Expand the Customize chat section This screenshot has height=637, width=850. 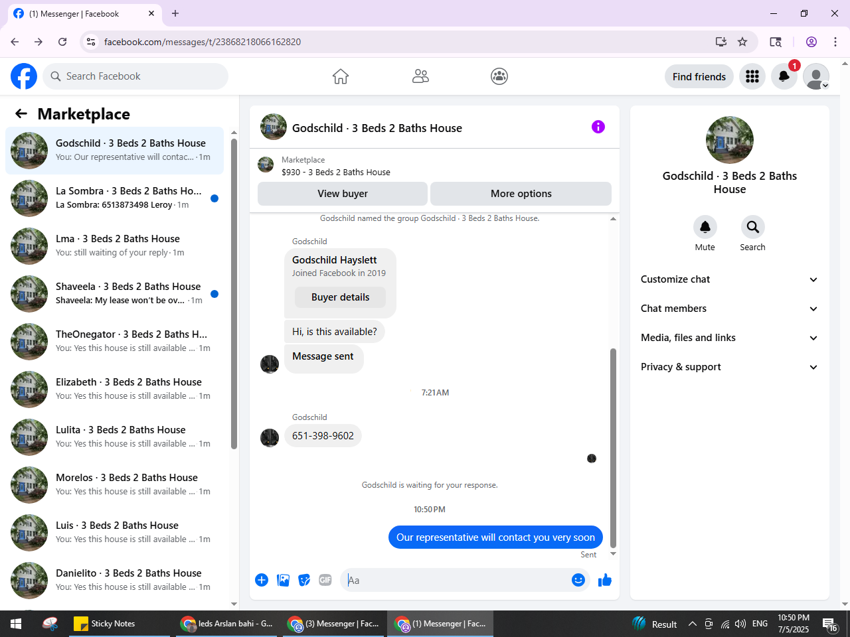click(730, 279)
